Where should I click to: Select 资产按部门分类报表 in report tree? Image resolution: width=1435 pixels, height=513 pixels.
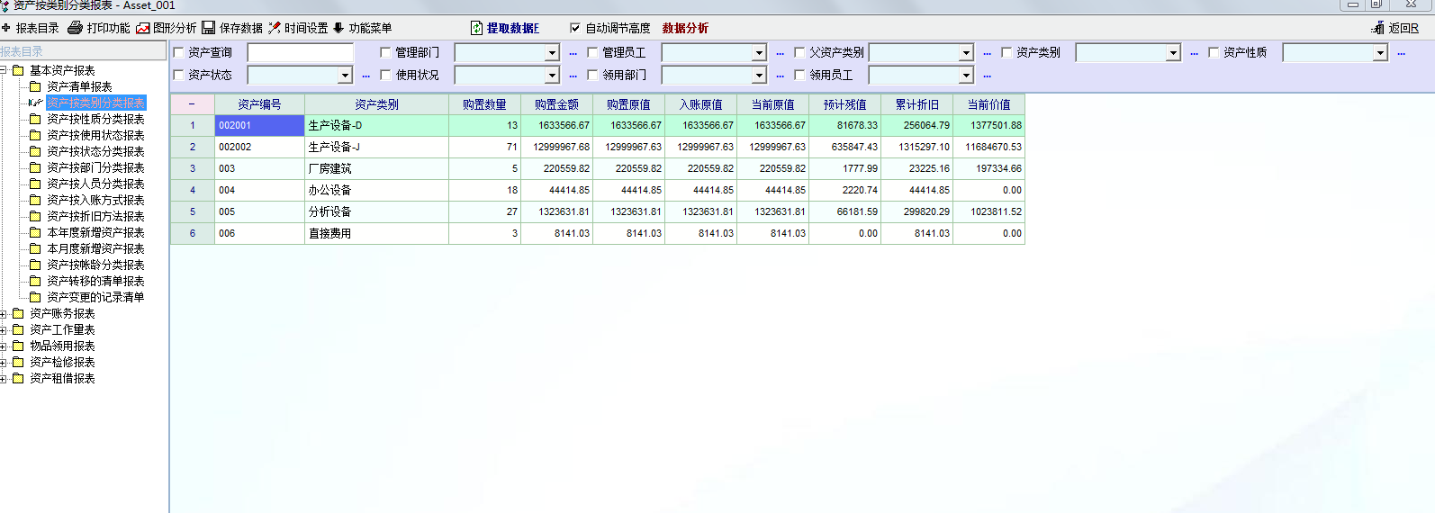point(95,167)
